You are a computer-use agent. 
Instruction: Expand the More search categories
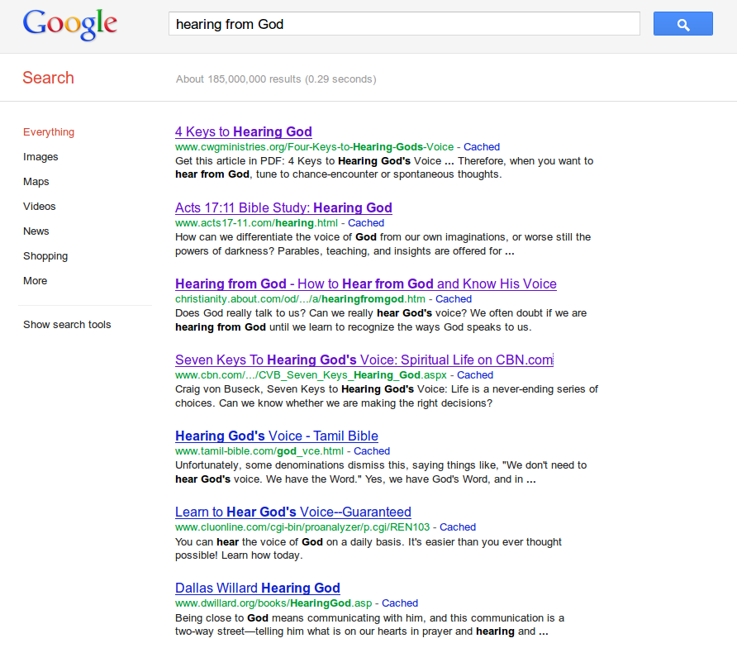(x=36, y=281)
